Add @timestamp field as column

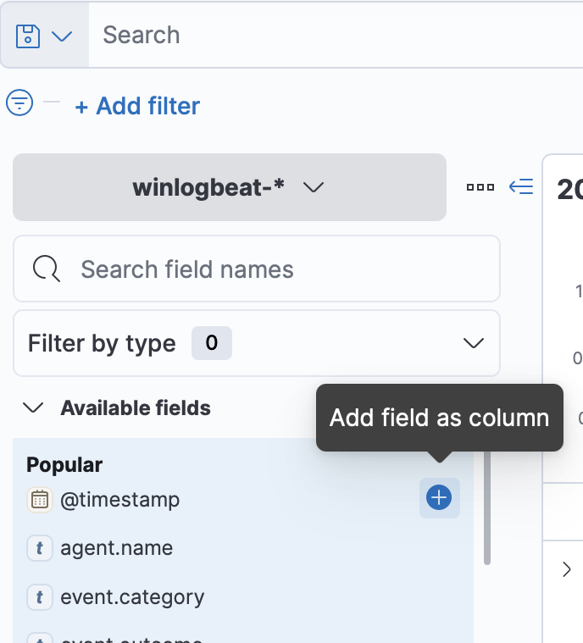pos(439,498)
